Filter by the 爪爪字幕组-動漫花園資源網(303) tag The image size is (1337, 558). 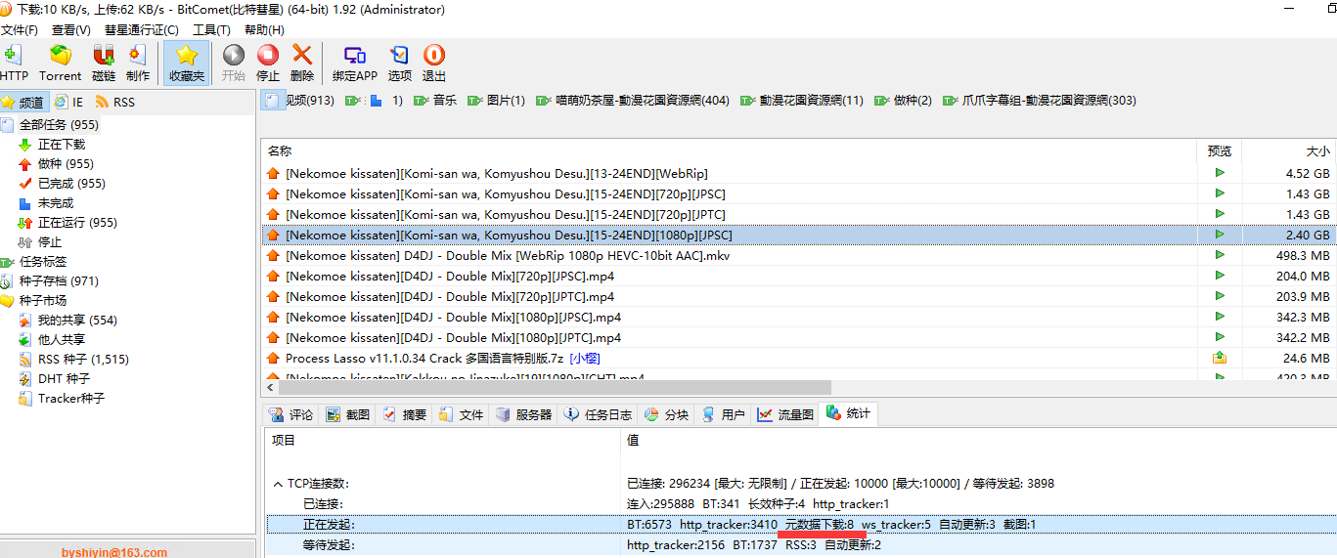(x=1040, y=101)
